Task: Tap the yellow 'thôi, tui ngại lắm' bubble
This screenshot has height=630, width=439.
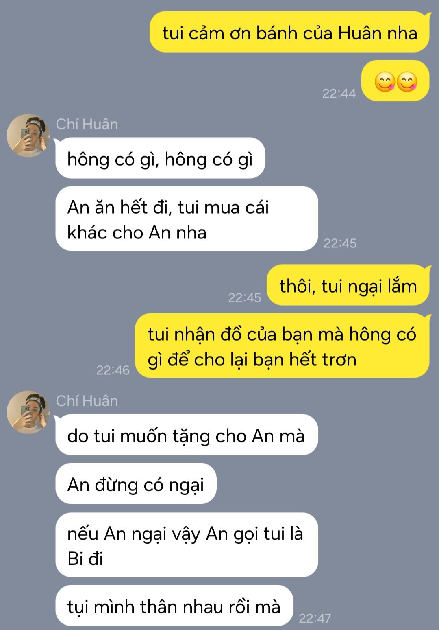Action: (348, 285)
